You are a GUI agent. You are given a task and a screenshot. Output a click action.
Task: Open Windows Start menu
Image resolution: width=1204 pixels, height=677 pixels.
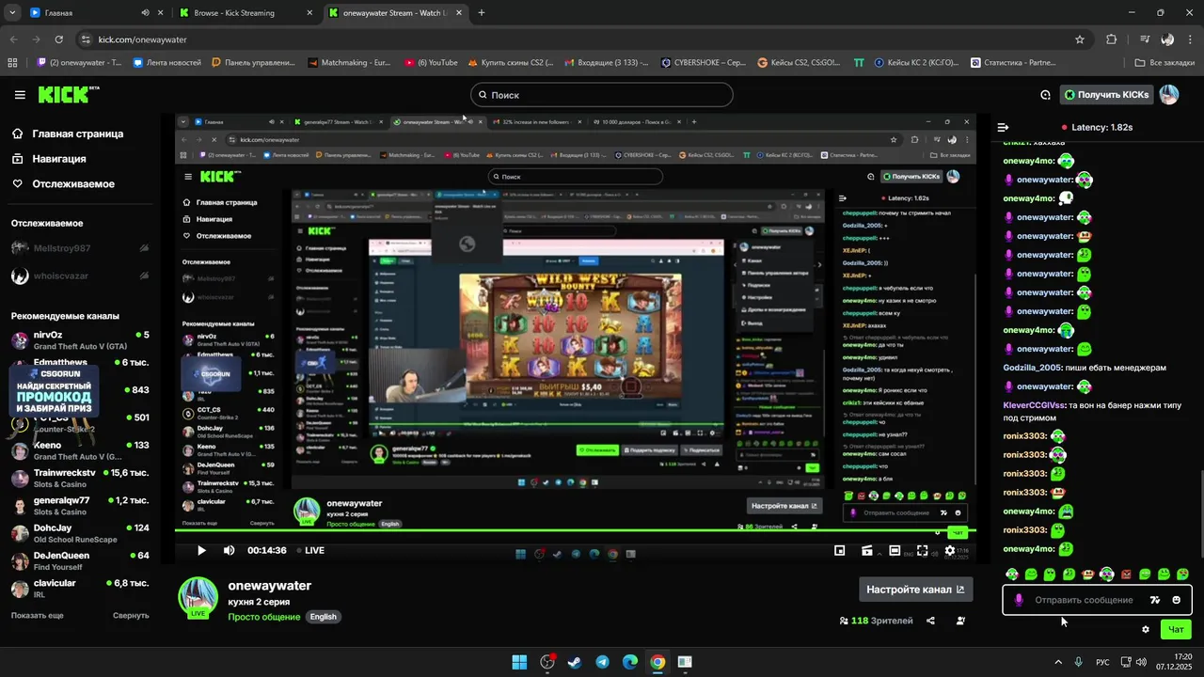519,662
